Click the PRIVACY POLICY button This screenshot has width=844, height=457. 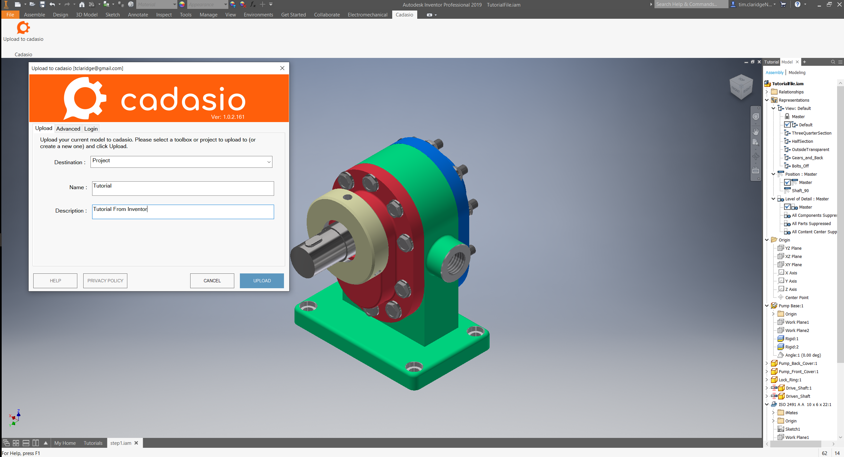[x=105, y=281]
